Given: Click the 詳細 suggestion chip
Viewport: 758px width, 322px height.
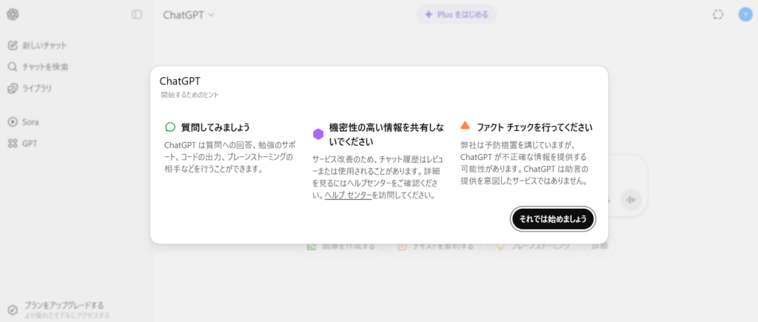Looking at the screenshot, I should [600, 246].
